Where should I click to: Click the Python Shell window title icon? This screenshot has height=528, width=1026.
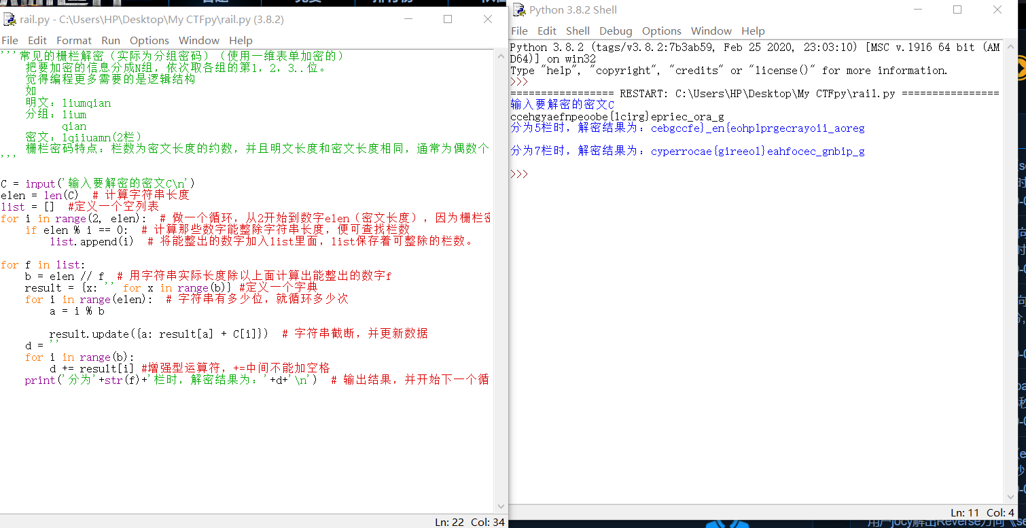point(519,10)
